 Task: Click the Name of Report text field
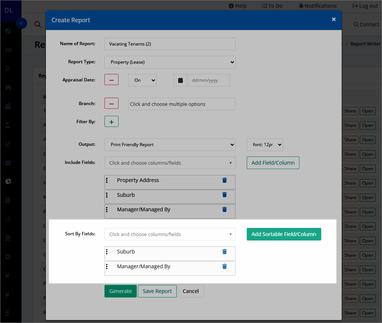[x=170, y=44]
